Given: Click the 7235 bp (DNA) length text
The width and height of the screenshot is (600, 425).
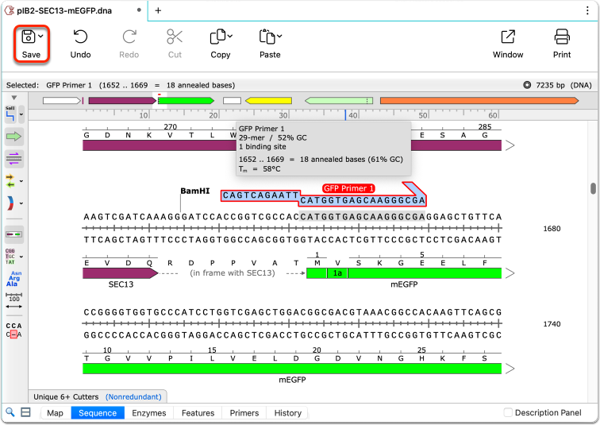Looking at the screenshot, I should [x=563, y=85].
